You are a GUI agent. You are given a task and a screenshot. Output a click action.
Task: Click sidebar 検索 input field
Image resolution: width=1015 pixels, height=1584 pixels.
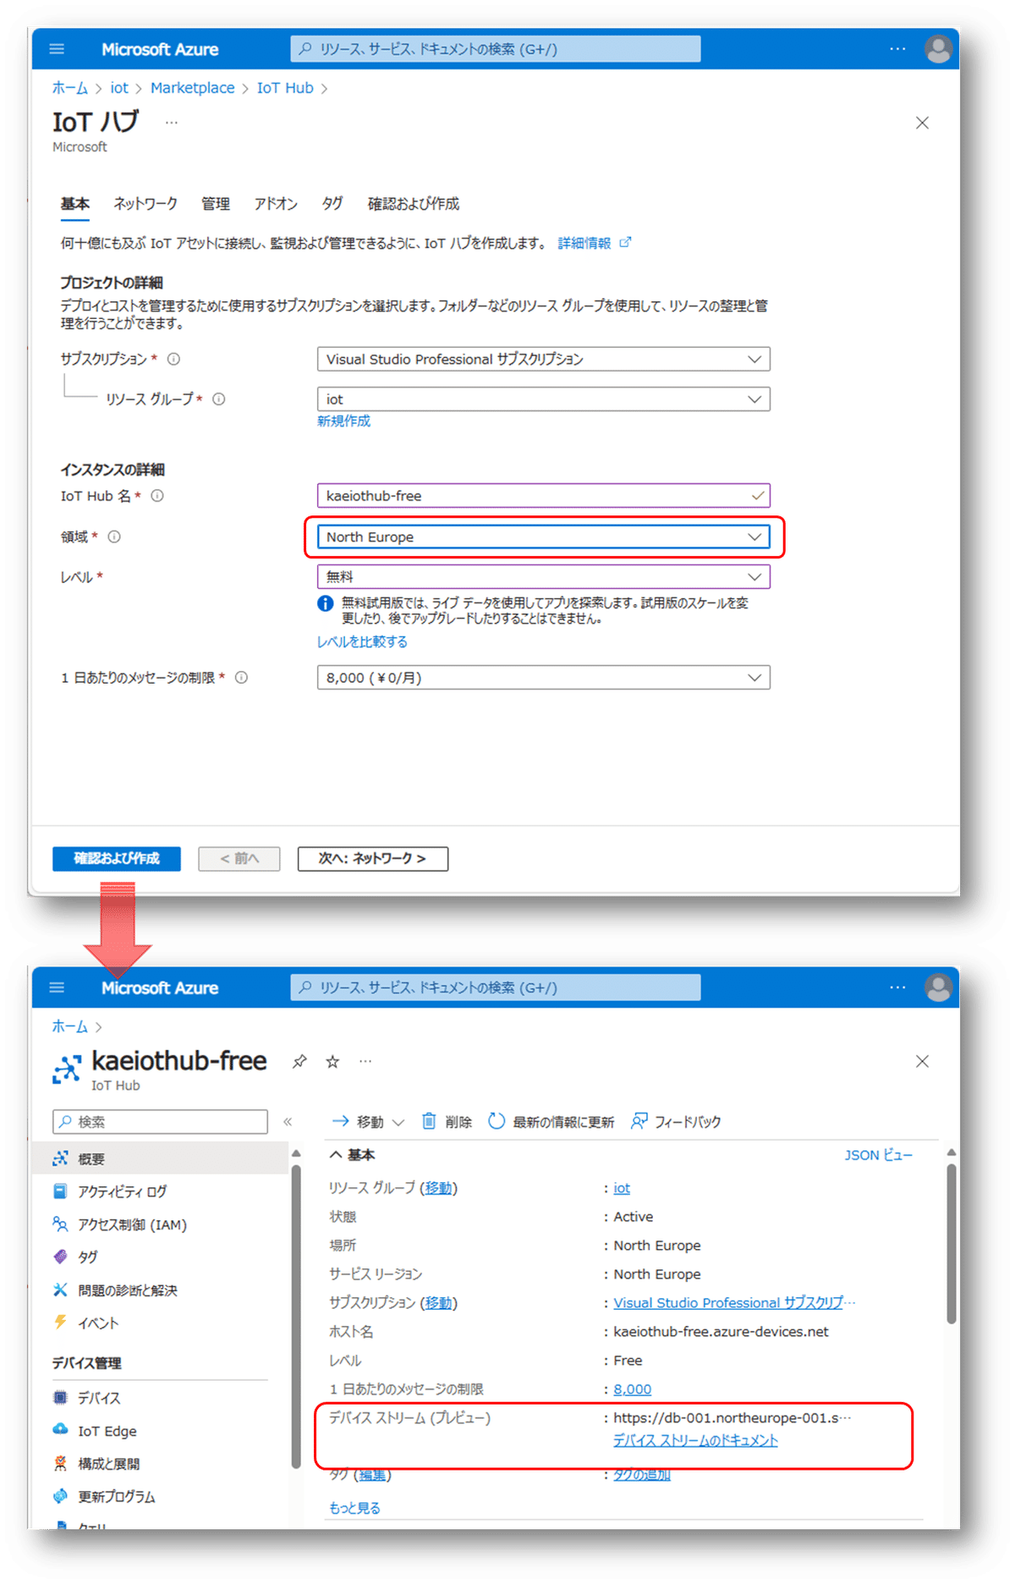pos(160,1122)
